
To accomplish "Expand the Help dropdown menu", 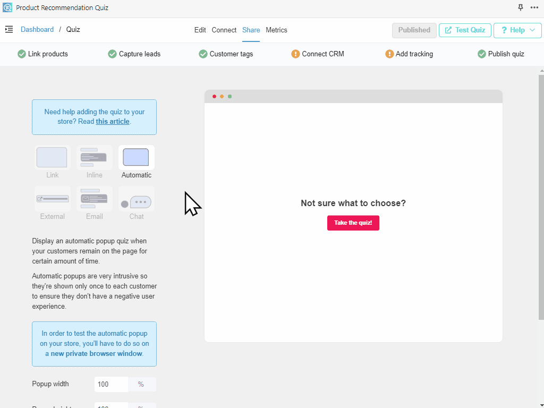I will [x=517, y=30].
